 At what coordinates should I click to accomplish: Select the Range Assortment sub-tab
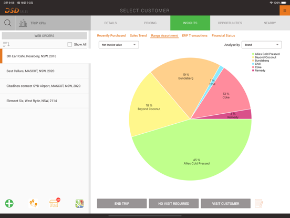pyautogui.click(x=164, y=36)
